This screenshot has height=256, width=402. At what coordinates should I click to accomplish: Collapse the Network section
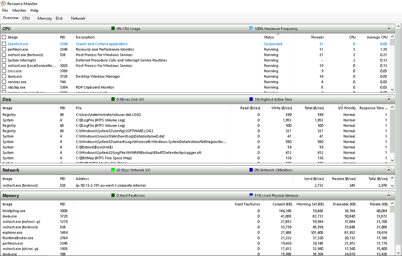click(389, 170)
